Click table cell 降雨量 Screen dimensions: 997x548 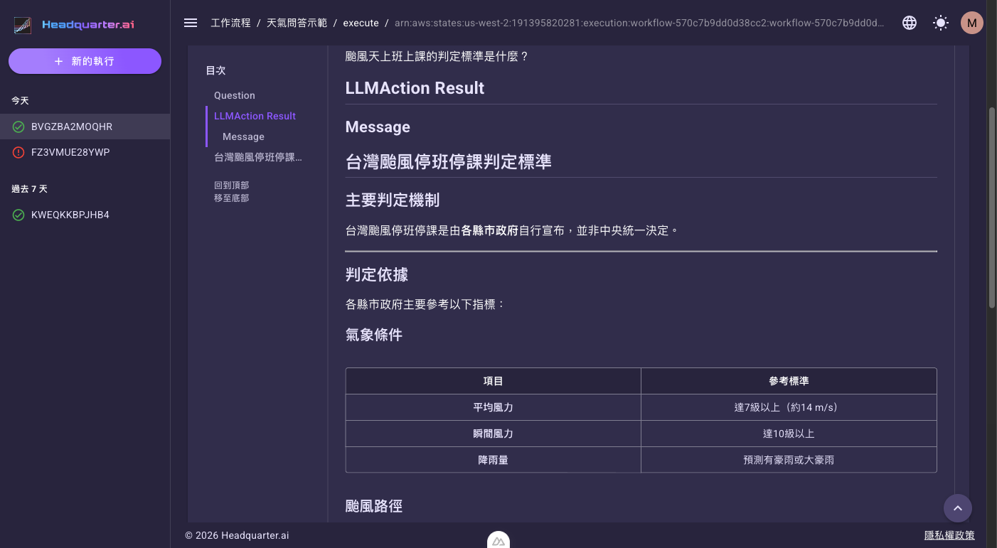click(494, 460)
